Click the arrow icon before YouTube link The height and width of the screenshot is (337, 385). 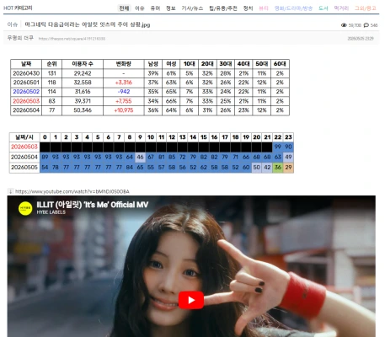pos(10,191)
